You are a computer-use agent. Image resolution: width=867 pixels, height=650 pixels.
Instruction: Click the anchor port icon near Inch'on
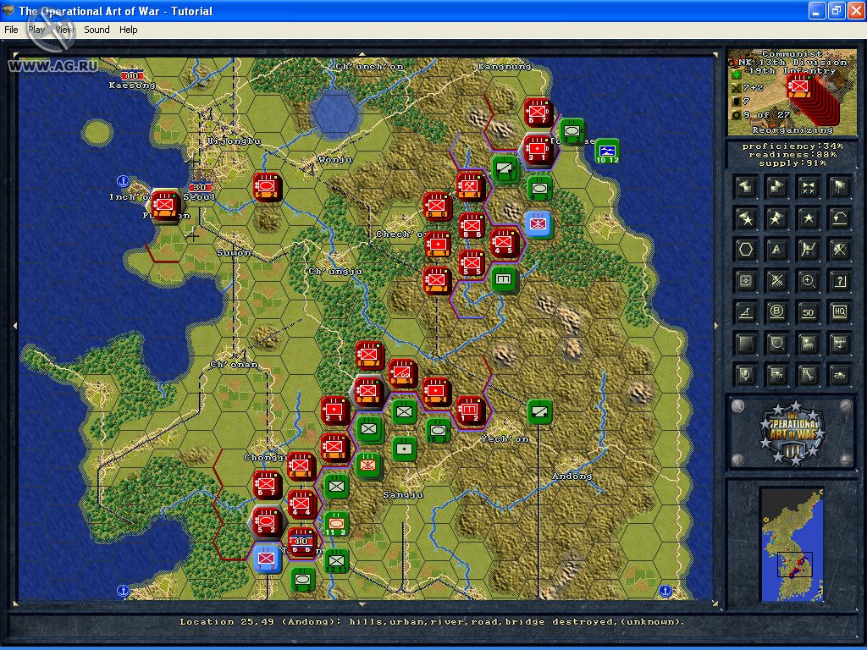(x=123, y=181)
